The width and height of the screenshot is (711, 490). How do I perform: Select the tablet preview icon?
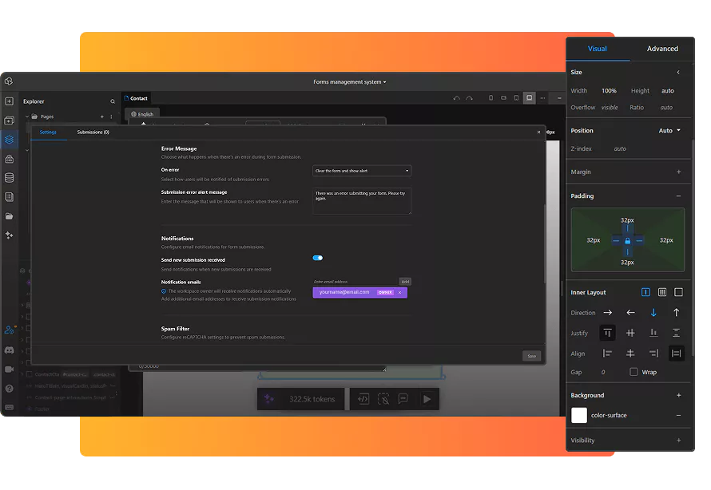[515, 97]
